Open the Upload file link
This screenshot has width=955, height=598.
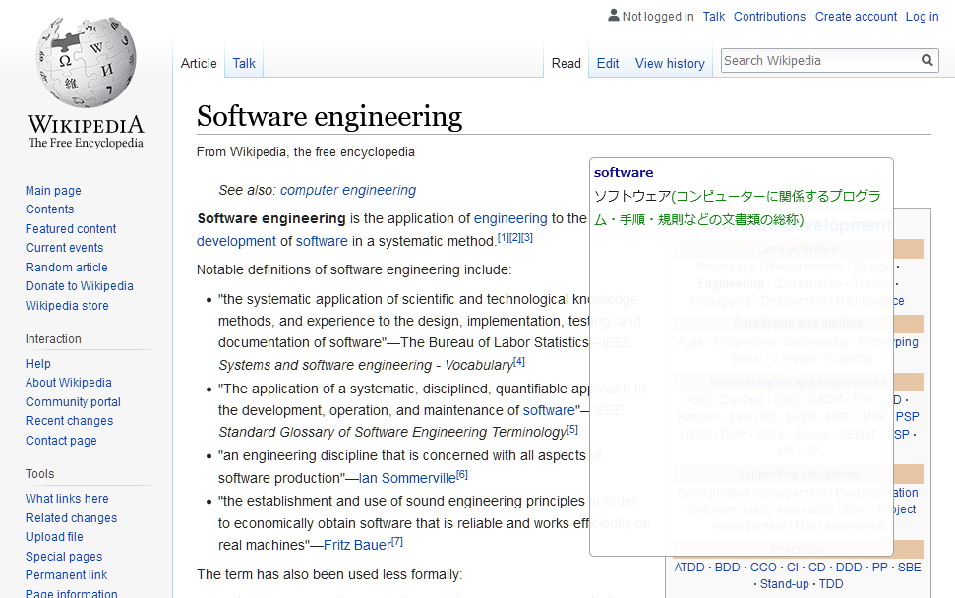pos(54,536)
